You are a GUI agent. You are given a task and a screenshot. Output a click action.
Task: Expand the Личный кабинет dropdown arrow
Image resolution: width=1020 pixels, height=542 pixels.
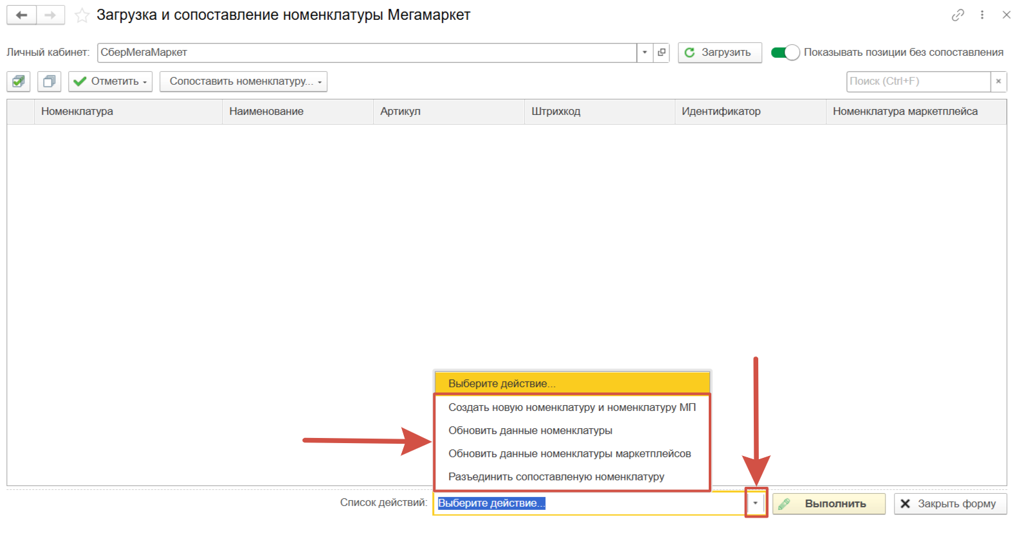644,53
